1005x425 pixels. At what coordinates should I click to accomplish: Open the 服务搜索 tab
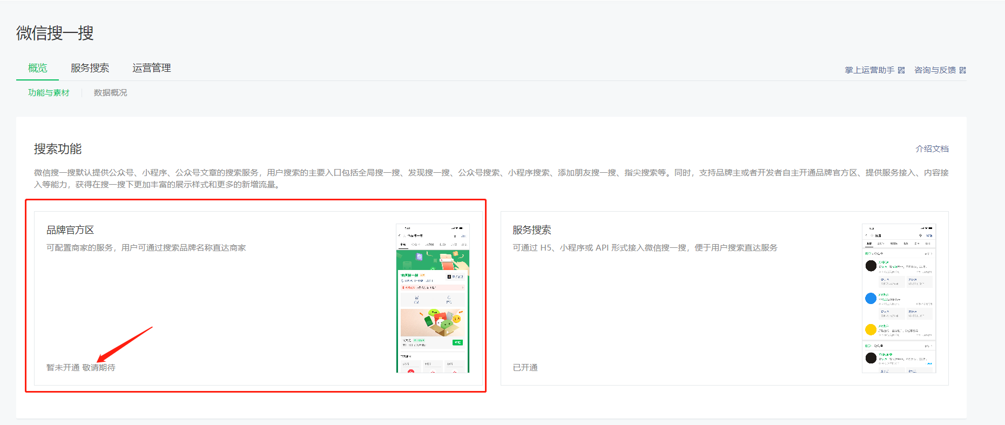point(90,68)
